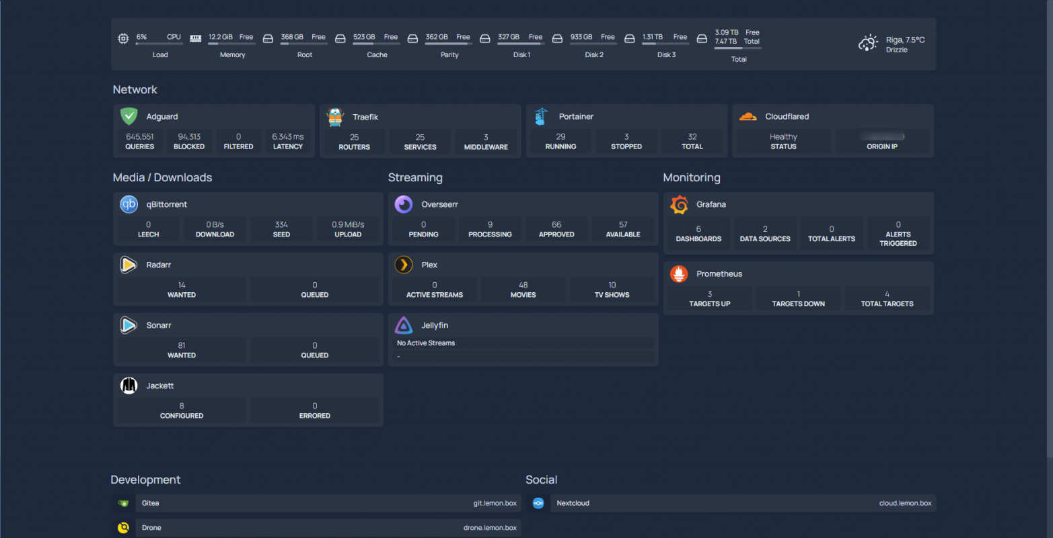This screenshot has width=1053, height=538.
Task: Open the cloud.lemon.box link
Action: point(906,503)
